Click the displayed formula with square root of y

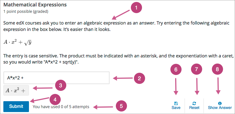[18, 42]
